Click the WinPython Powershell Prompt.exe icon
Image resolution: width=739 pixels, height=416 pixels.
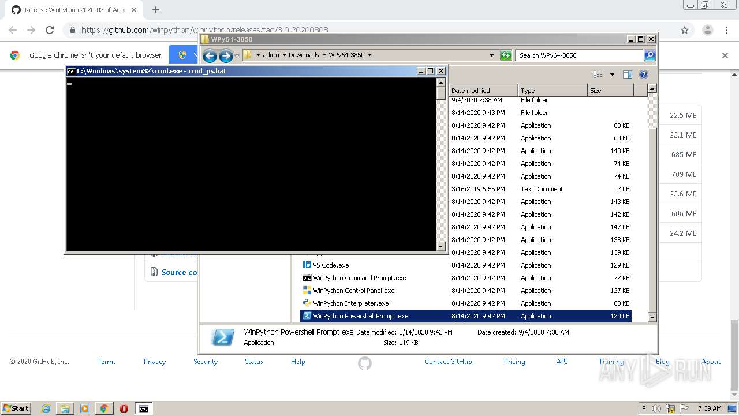click(307, 316)
